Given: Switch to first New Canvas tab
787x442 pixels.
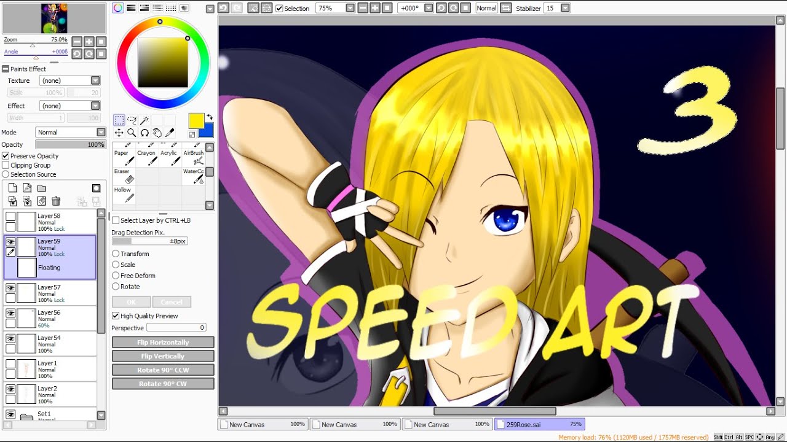Looking at the screenshot, I should [x=263, y=424].
